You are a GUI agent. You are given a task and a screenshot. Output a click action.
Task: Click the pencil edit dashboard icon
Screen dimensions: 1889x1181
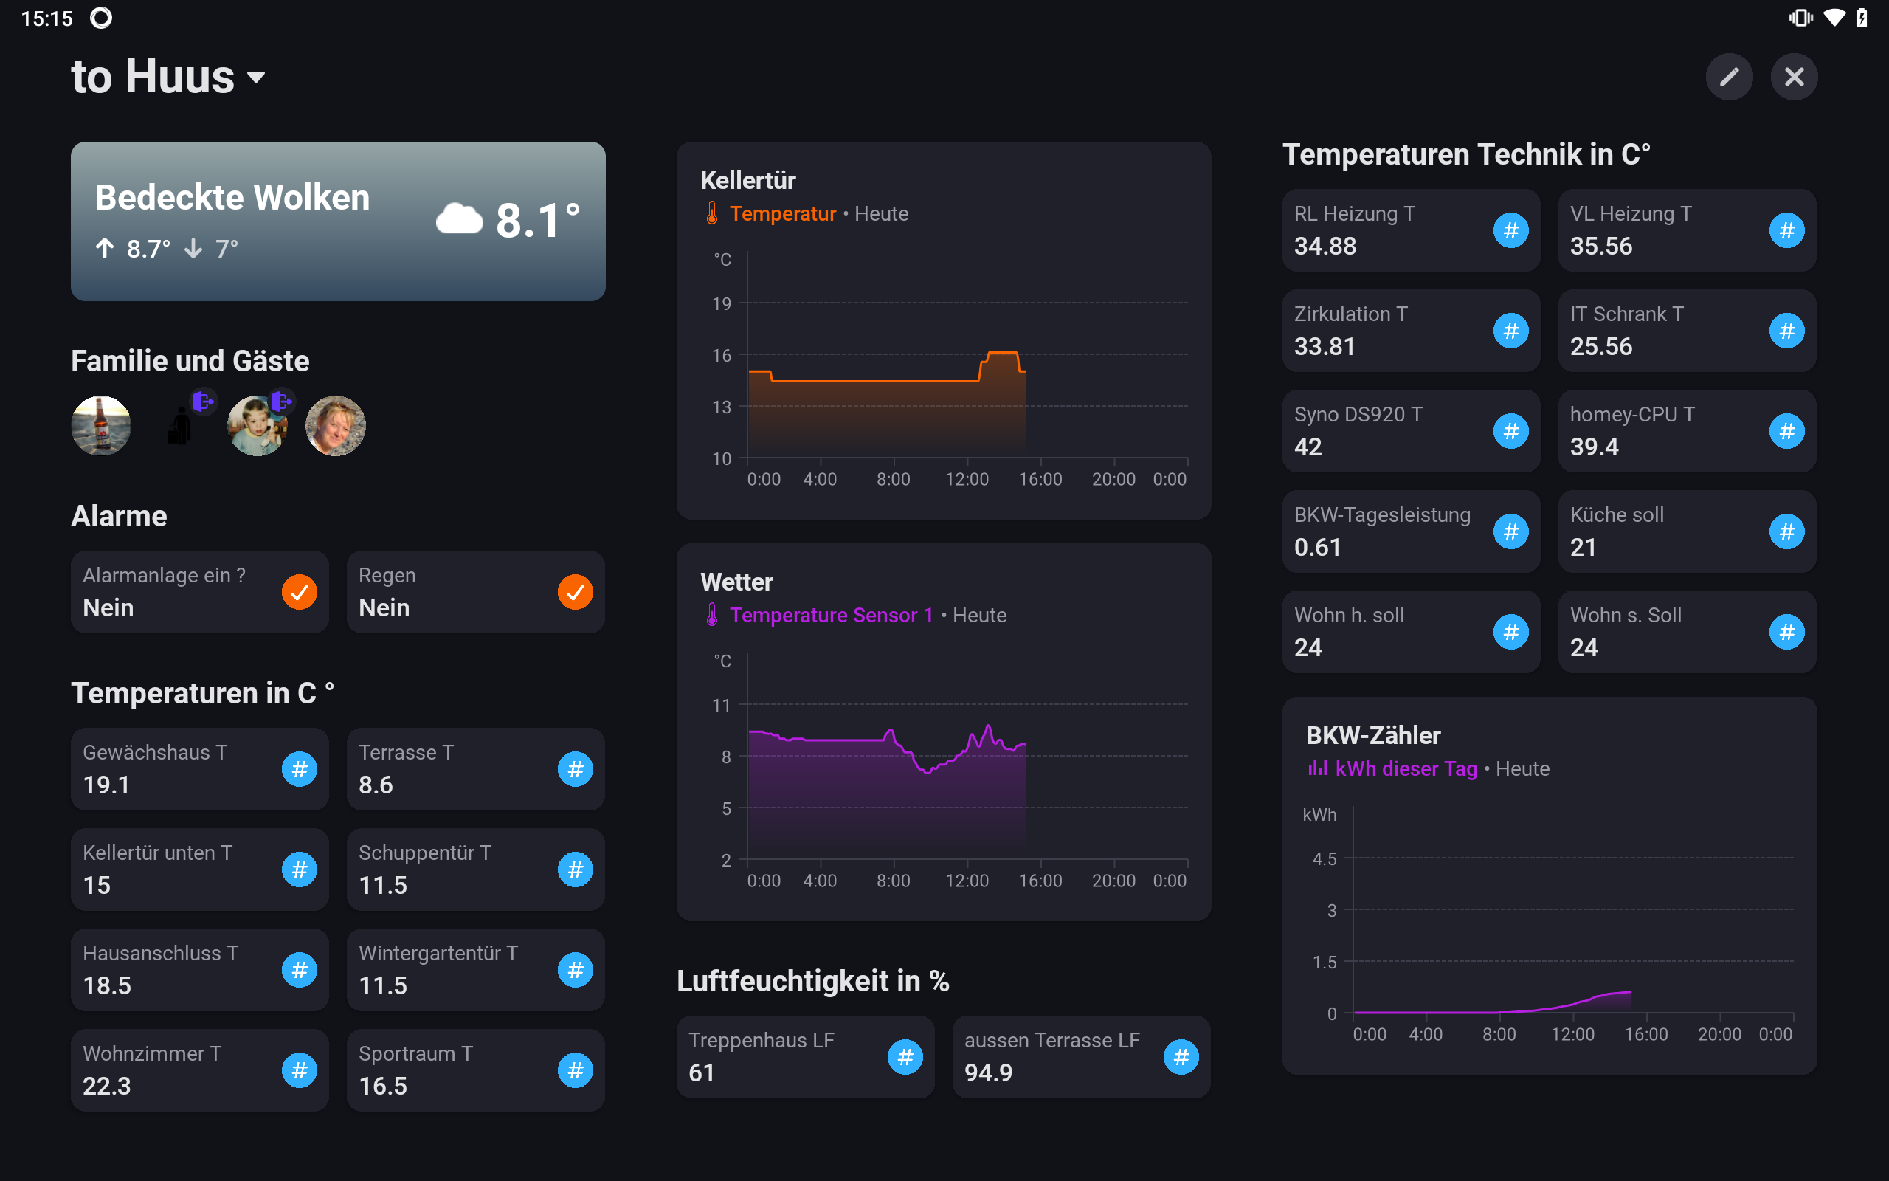click(1729, 77)
